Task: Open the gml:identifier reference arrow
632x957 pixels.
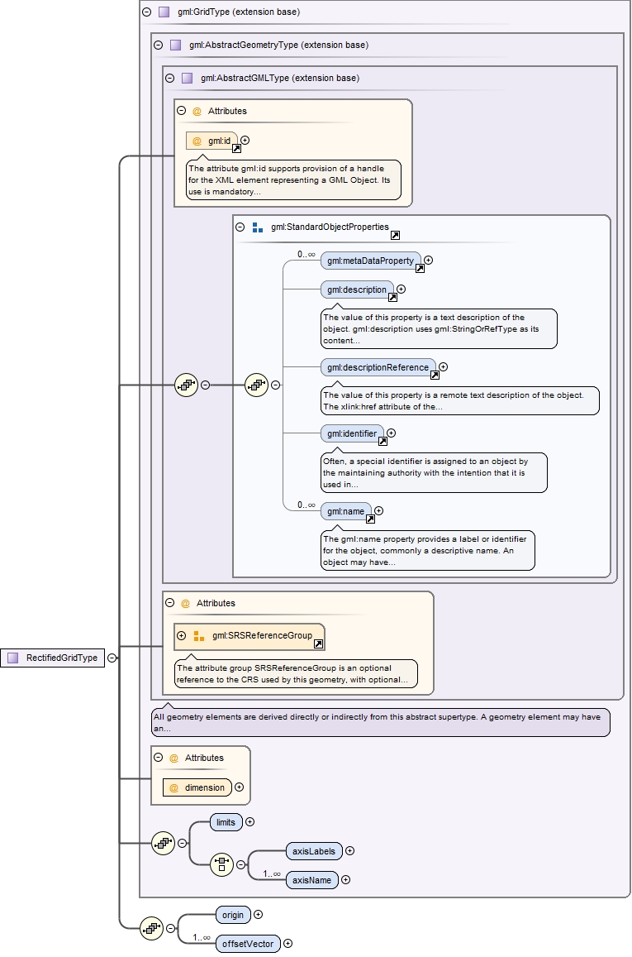Action: coord(383,441)
